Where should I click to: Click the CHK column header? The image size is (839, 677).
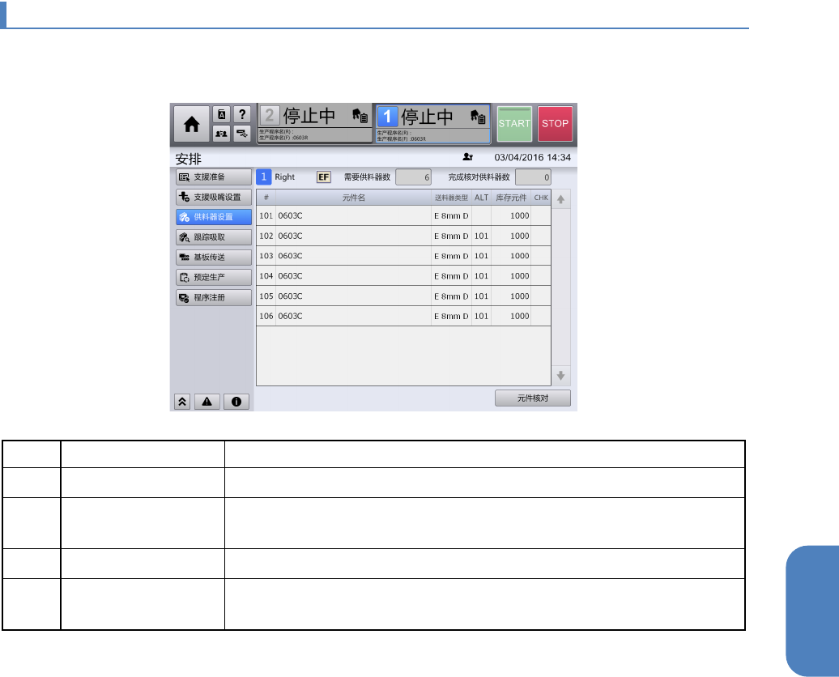[x=541, y=198]
